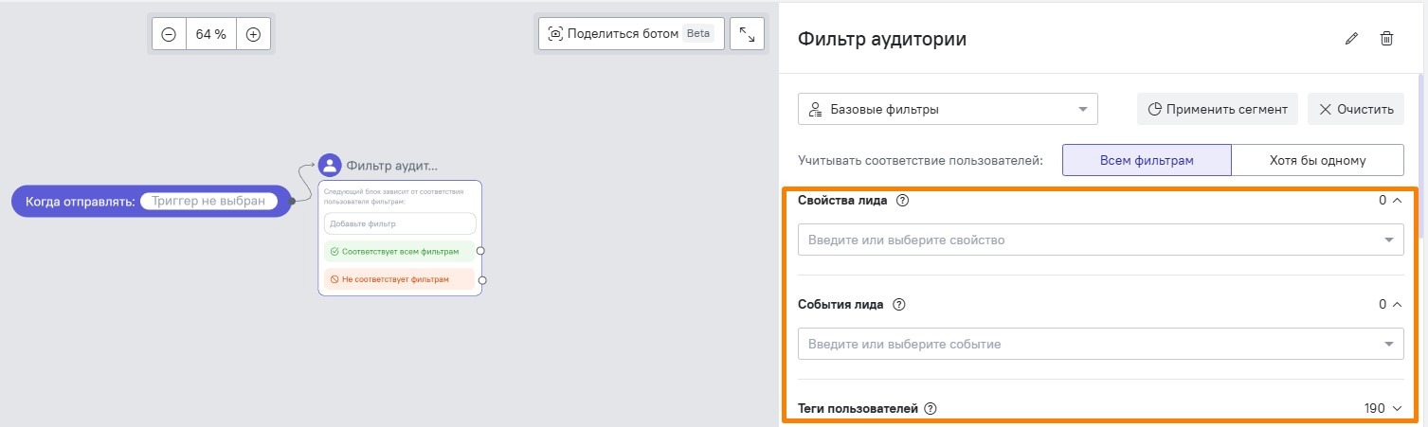Click the zoom out minus icon
The image size is (1428, 427).
click(x=169, y=34)
